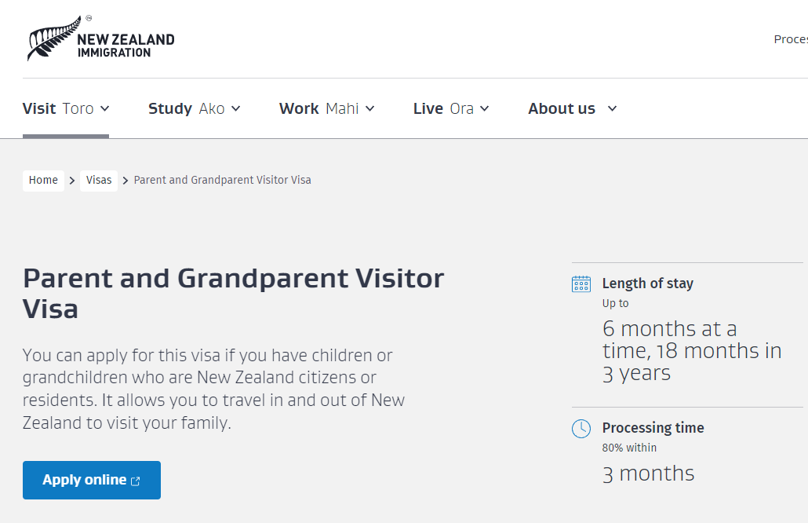Click the arrow separator after Visas breadcrumb

tap(126, 181)
